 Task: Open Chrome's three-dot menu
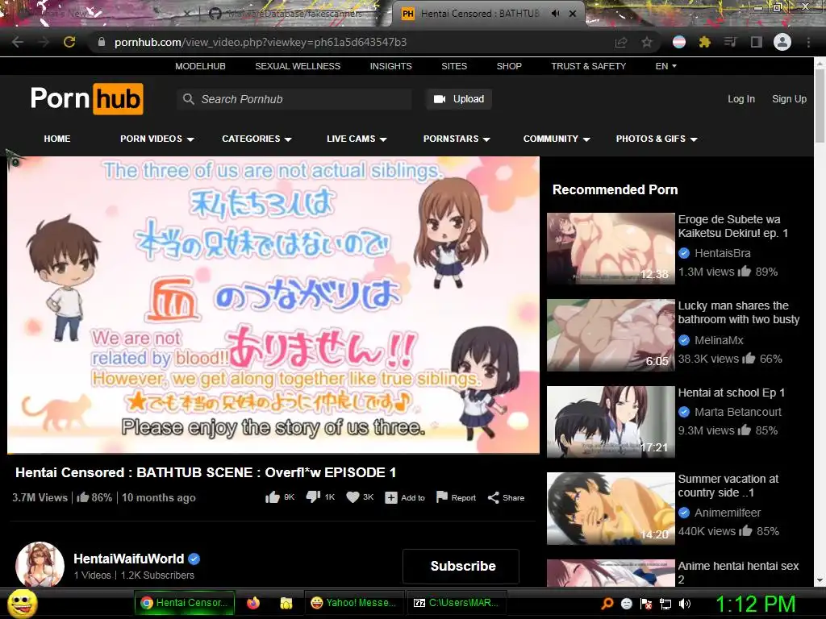click(x=808, y=42)
